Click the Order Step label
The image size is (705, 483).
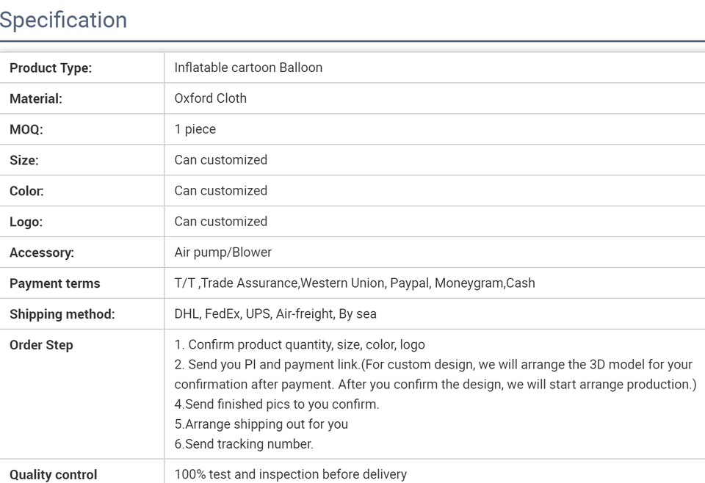pos(41,345)
